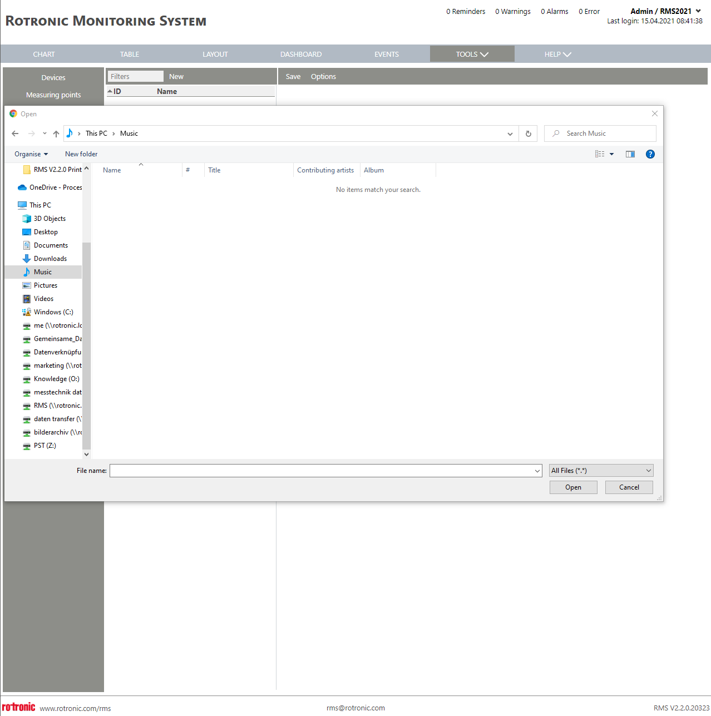Image resolution: width=711 pixels, height=716 pixels.
Task: Close the Open dialog with X
Action: click(x=655, y=113)
